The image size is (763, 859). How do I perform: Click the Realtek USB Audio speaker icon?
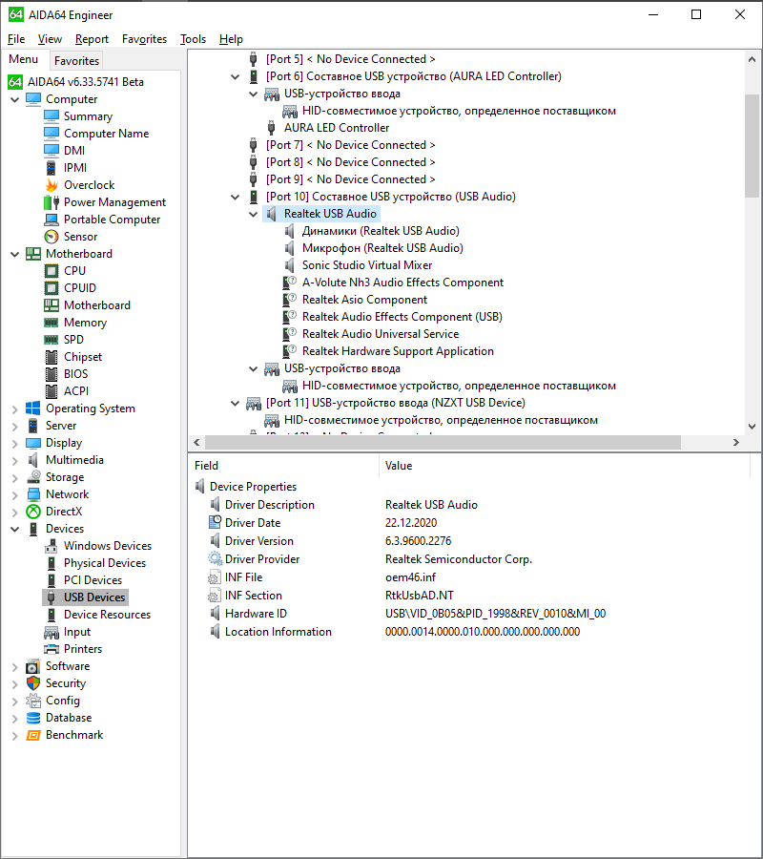272,214
